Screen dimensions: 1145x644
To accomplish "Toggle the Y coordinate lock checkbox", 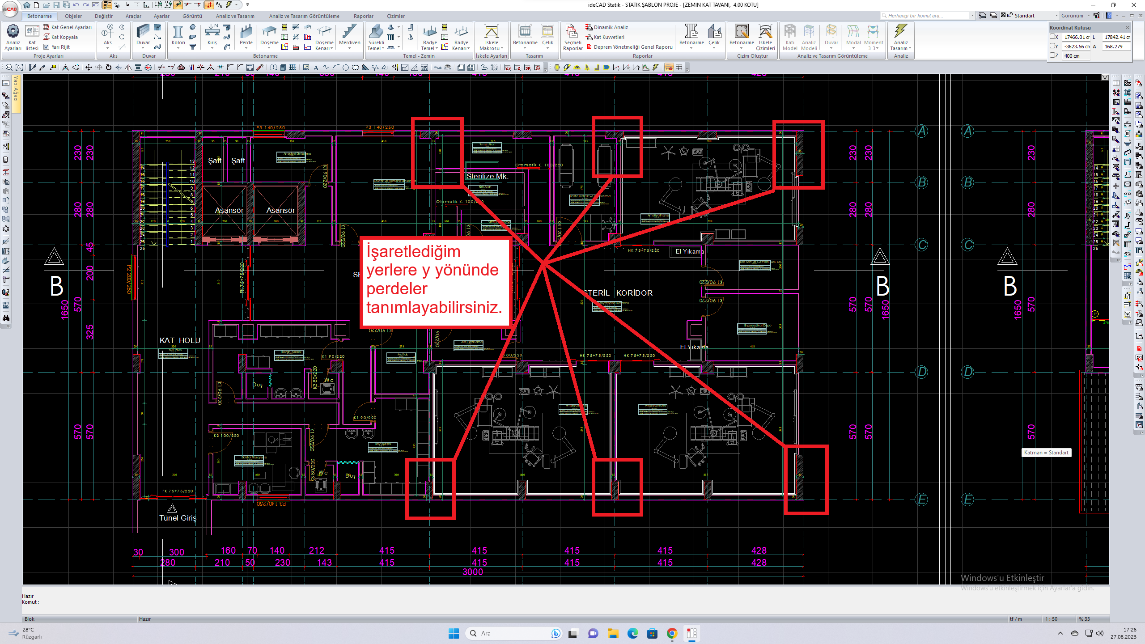I will click(x=1052, y=46).
